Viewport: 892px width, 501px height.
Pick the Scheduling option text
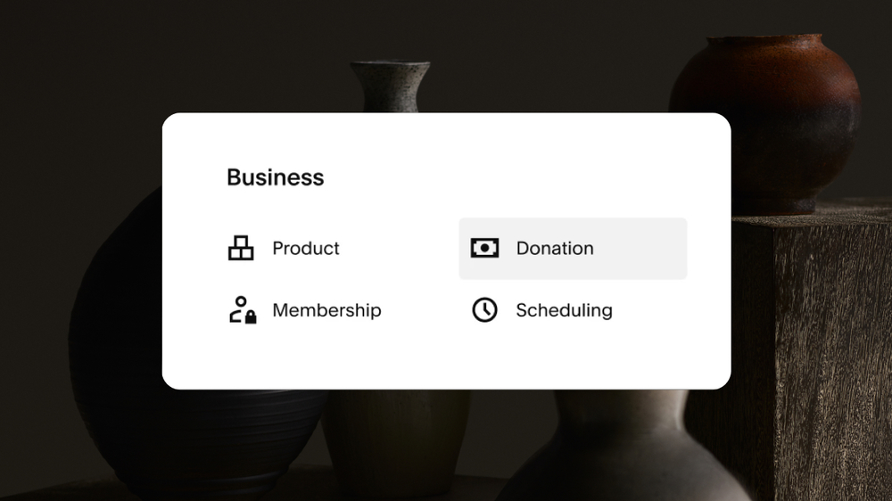coord(564,310)
